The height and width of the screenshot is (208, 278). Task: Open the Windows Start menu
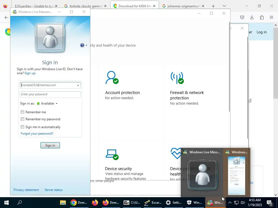[7, 203]
